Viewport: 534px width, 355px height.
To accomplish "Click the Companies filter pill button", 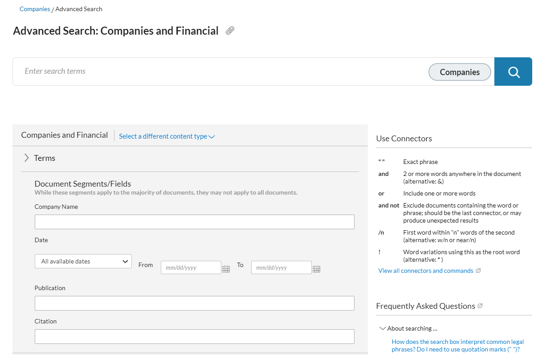I will (460, 72).
